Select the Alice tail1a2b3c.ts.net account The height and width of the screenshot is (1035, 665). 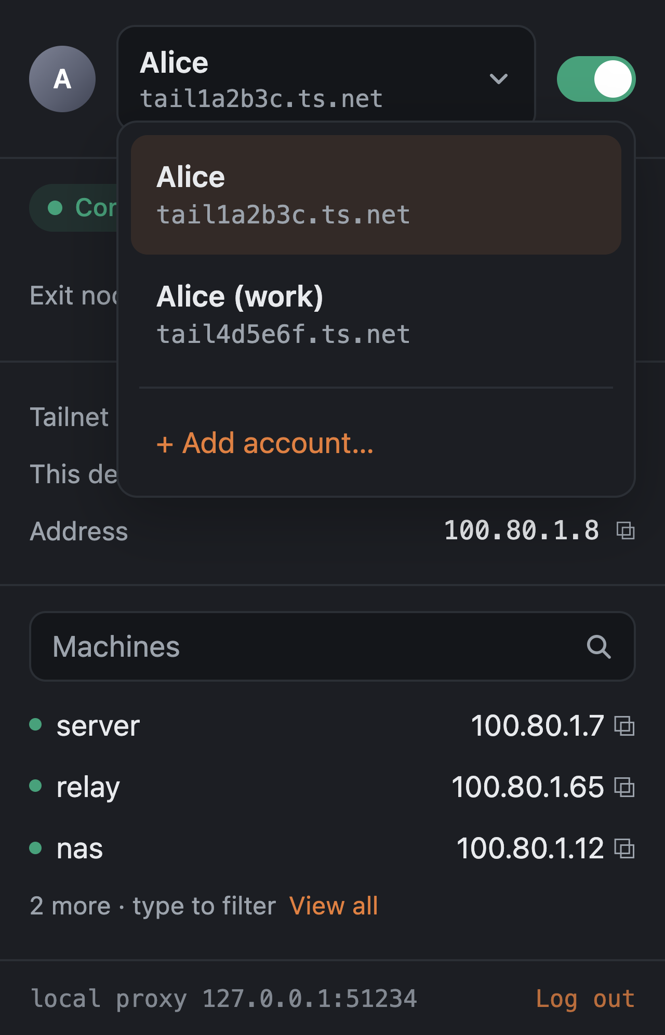pyautogui.click(x=376, y=195)
